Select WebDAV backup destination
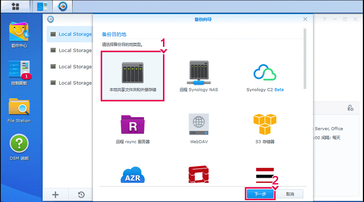Screen dimensions: 364x202 coord(199,129)
